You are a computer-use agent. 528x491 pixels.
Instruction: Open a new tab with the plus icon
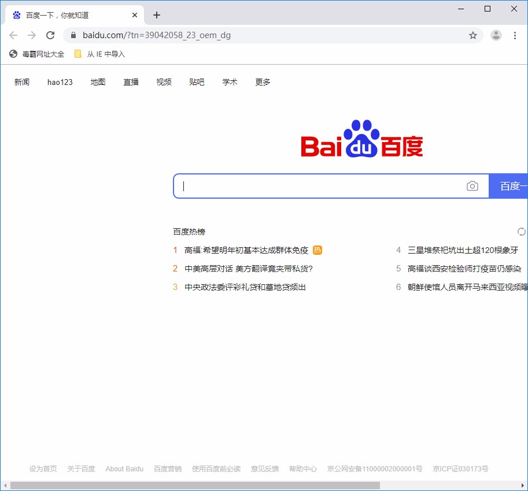(156, 15)
